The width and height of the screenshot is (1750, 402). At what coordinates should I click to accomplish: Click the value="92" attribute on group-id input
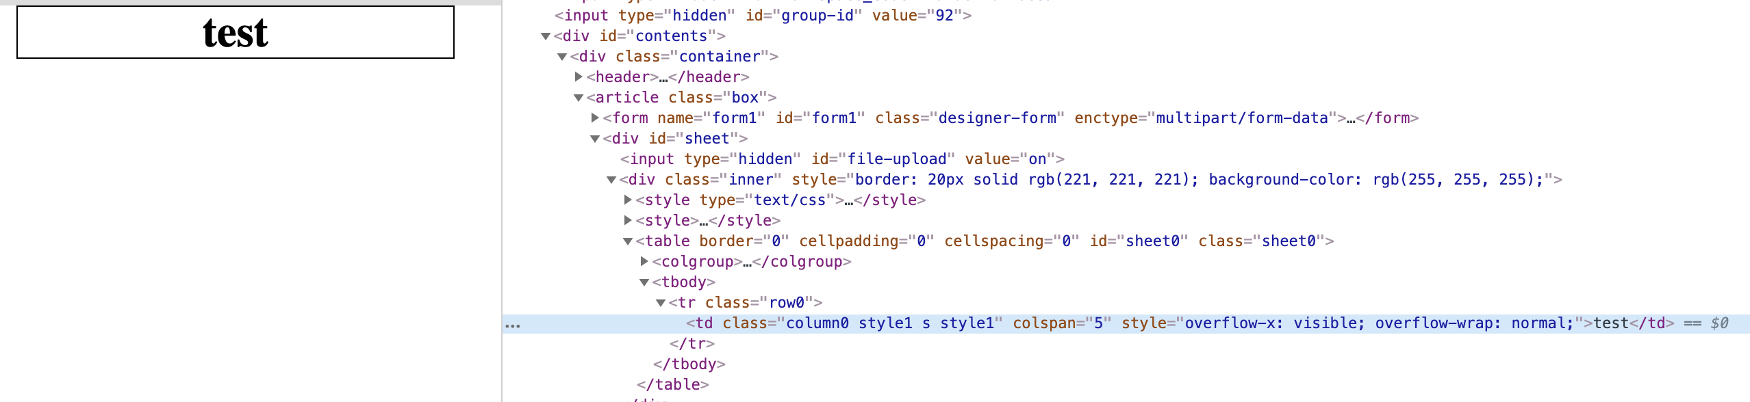pyautogui.click(x=917, y=15)
